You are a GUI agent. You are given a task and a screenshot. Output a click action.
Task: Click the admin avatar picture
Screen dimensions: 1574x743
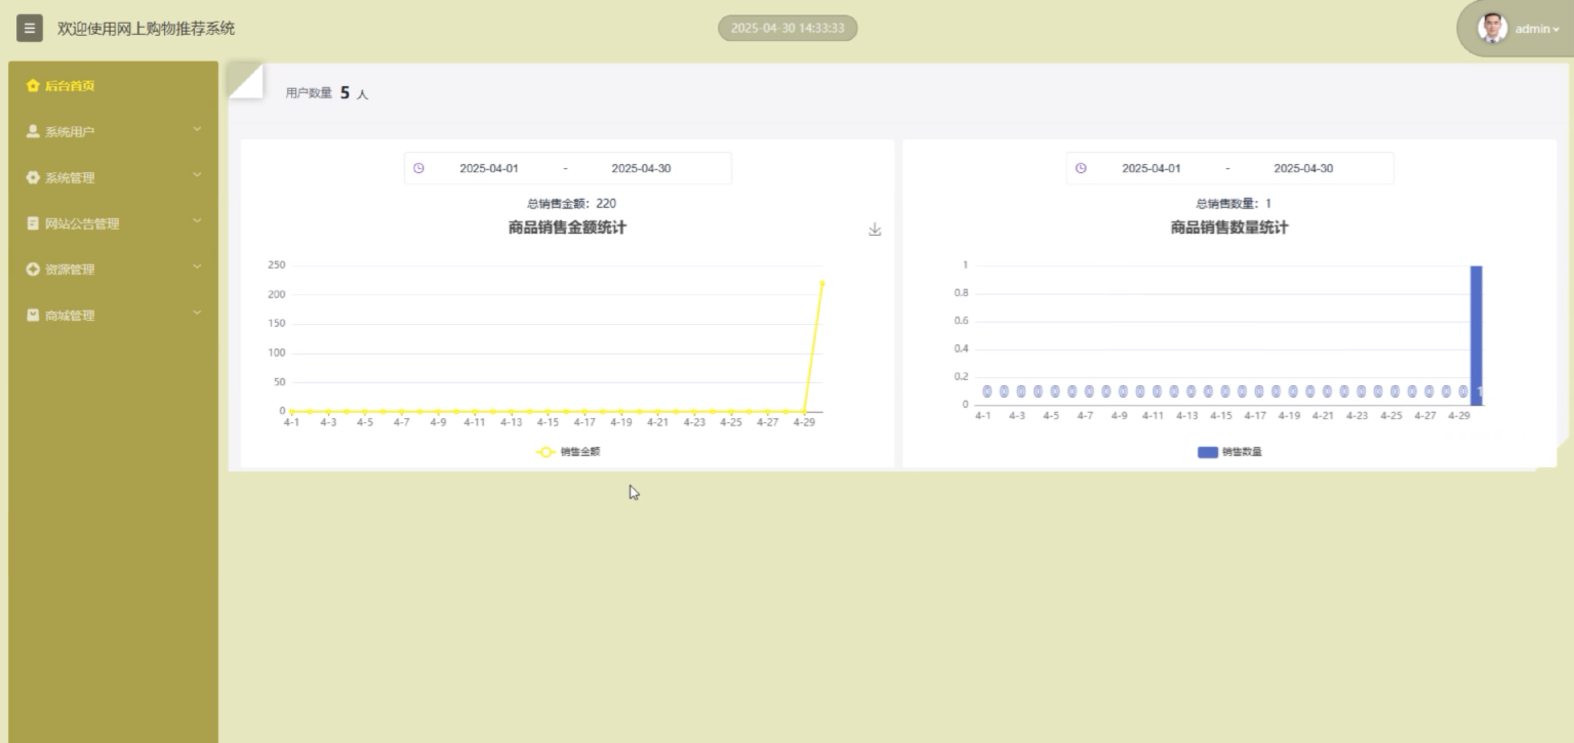1491,28
